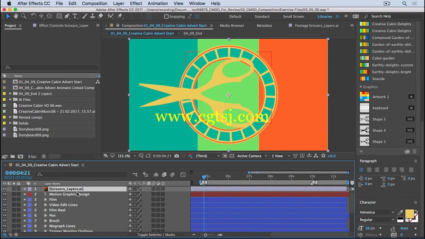
Task: Switch to the Media Browser tab
Action: [x=232, y=25]
